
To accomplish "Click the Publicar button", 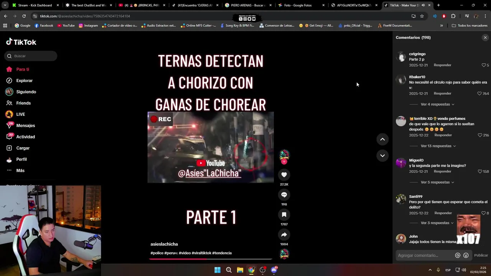I will (x=481, y=255).
